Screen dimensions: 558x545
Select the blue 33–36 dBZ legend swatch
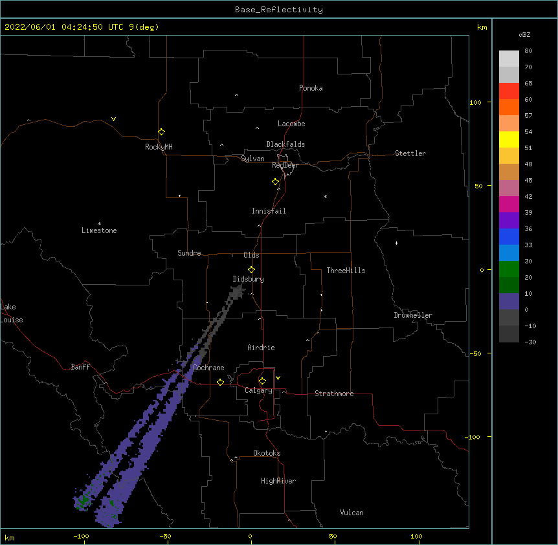509,236
